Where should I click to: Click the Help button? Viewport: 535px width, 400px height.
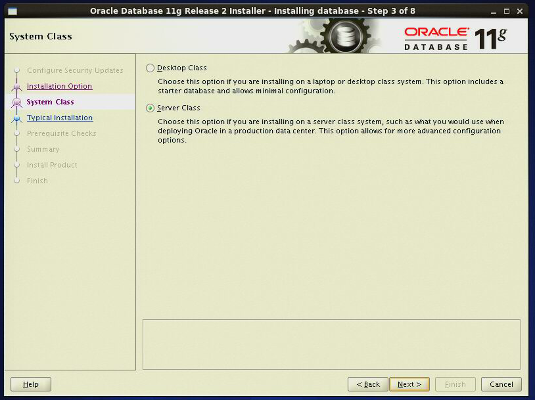[30, 384]
